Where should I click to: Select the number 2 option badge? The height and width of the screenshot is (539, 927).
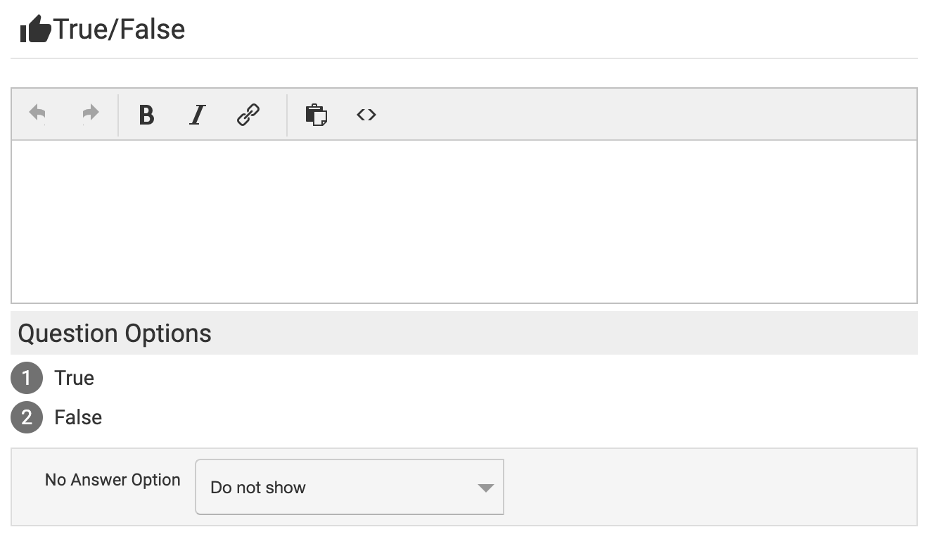point(27,418)
